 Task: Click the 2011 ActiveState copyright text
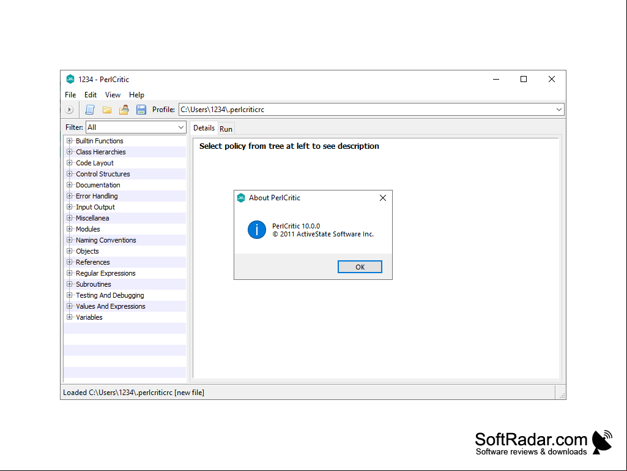(x=323, y=234)
